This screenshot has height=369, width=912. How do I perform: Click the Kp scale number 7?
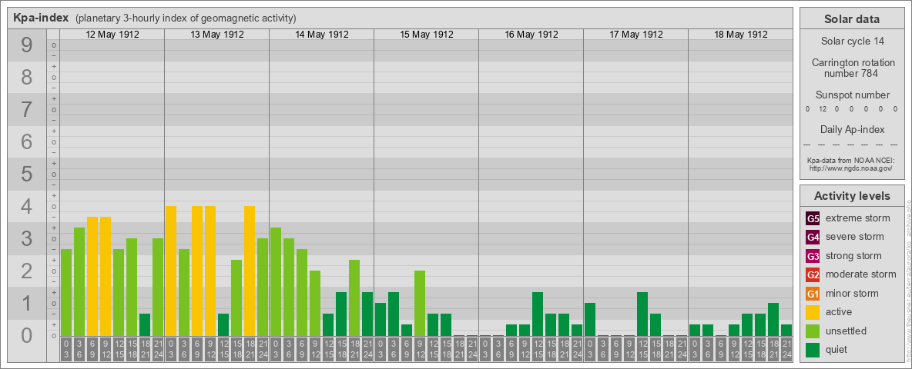pos(27,109)
